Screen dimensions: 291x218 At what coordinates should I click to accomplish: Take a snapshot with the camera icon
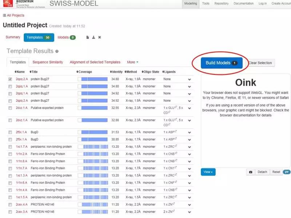coord(251,172)
